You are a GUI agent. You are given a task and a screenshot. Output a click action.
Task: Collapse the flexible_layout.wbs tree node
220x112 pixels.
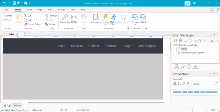(x=174, y=45)
